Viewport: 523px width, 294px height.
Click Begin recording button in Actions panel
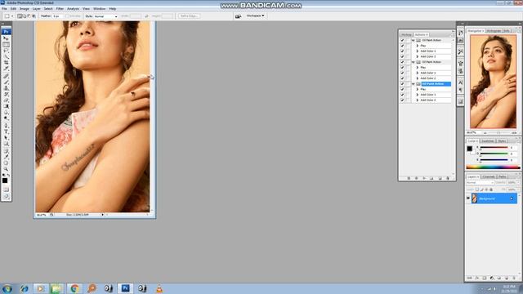tap(416, 178)
